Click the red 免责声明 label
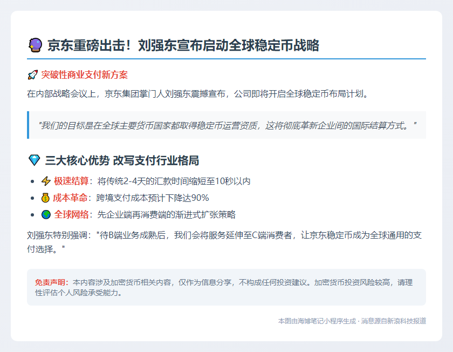Image resolution: width=453 pixels, height=352 pixels. point(52,282)
